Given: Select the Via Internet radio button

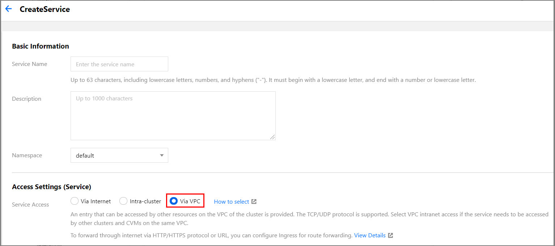Looking at the screenshot, I should point(75,201).
